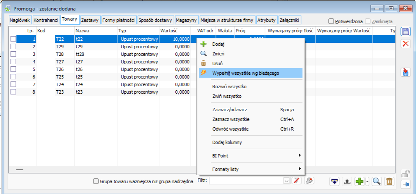416x194 pixels.
Task: Choose Dodaj from context menu
Action: (x=251, y=44)
